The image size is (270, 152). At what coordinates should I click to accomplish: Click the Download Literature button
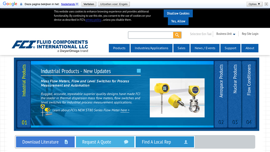[x=45, y=142]
